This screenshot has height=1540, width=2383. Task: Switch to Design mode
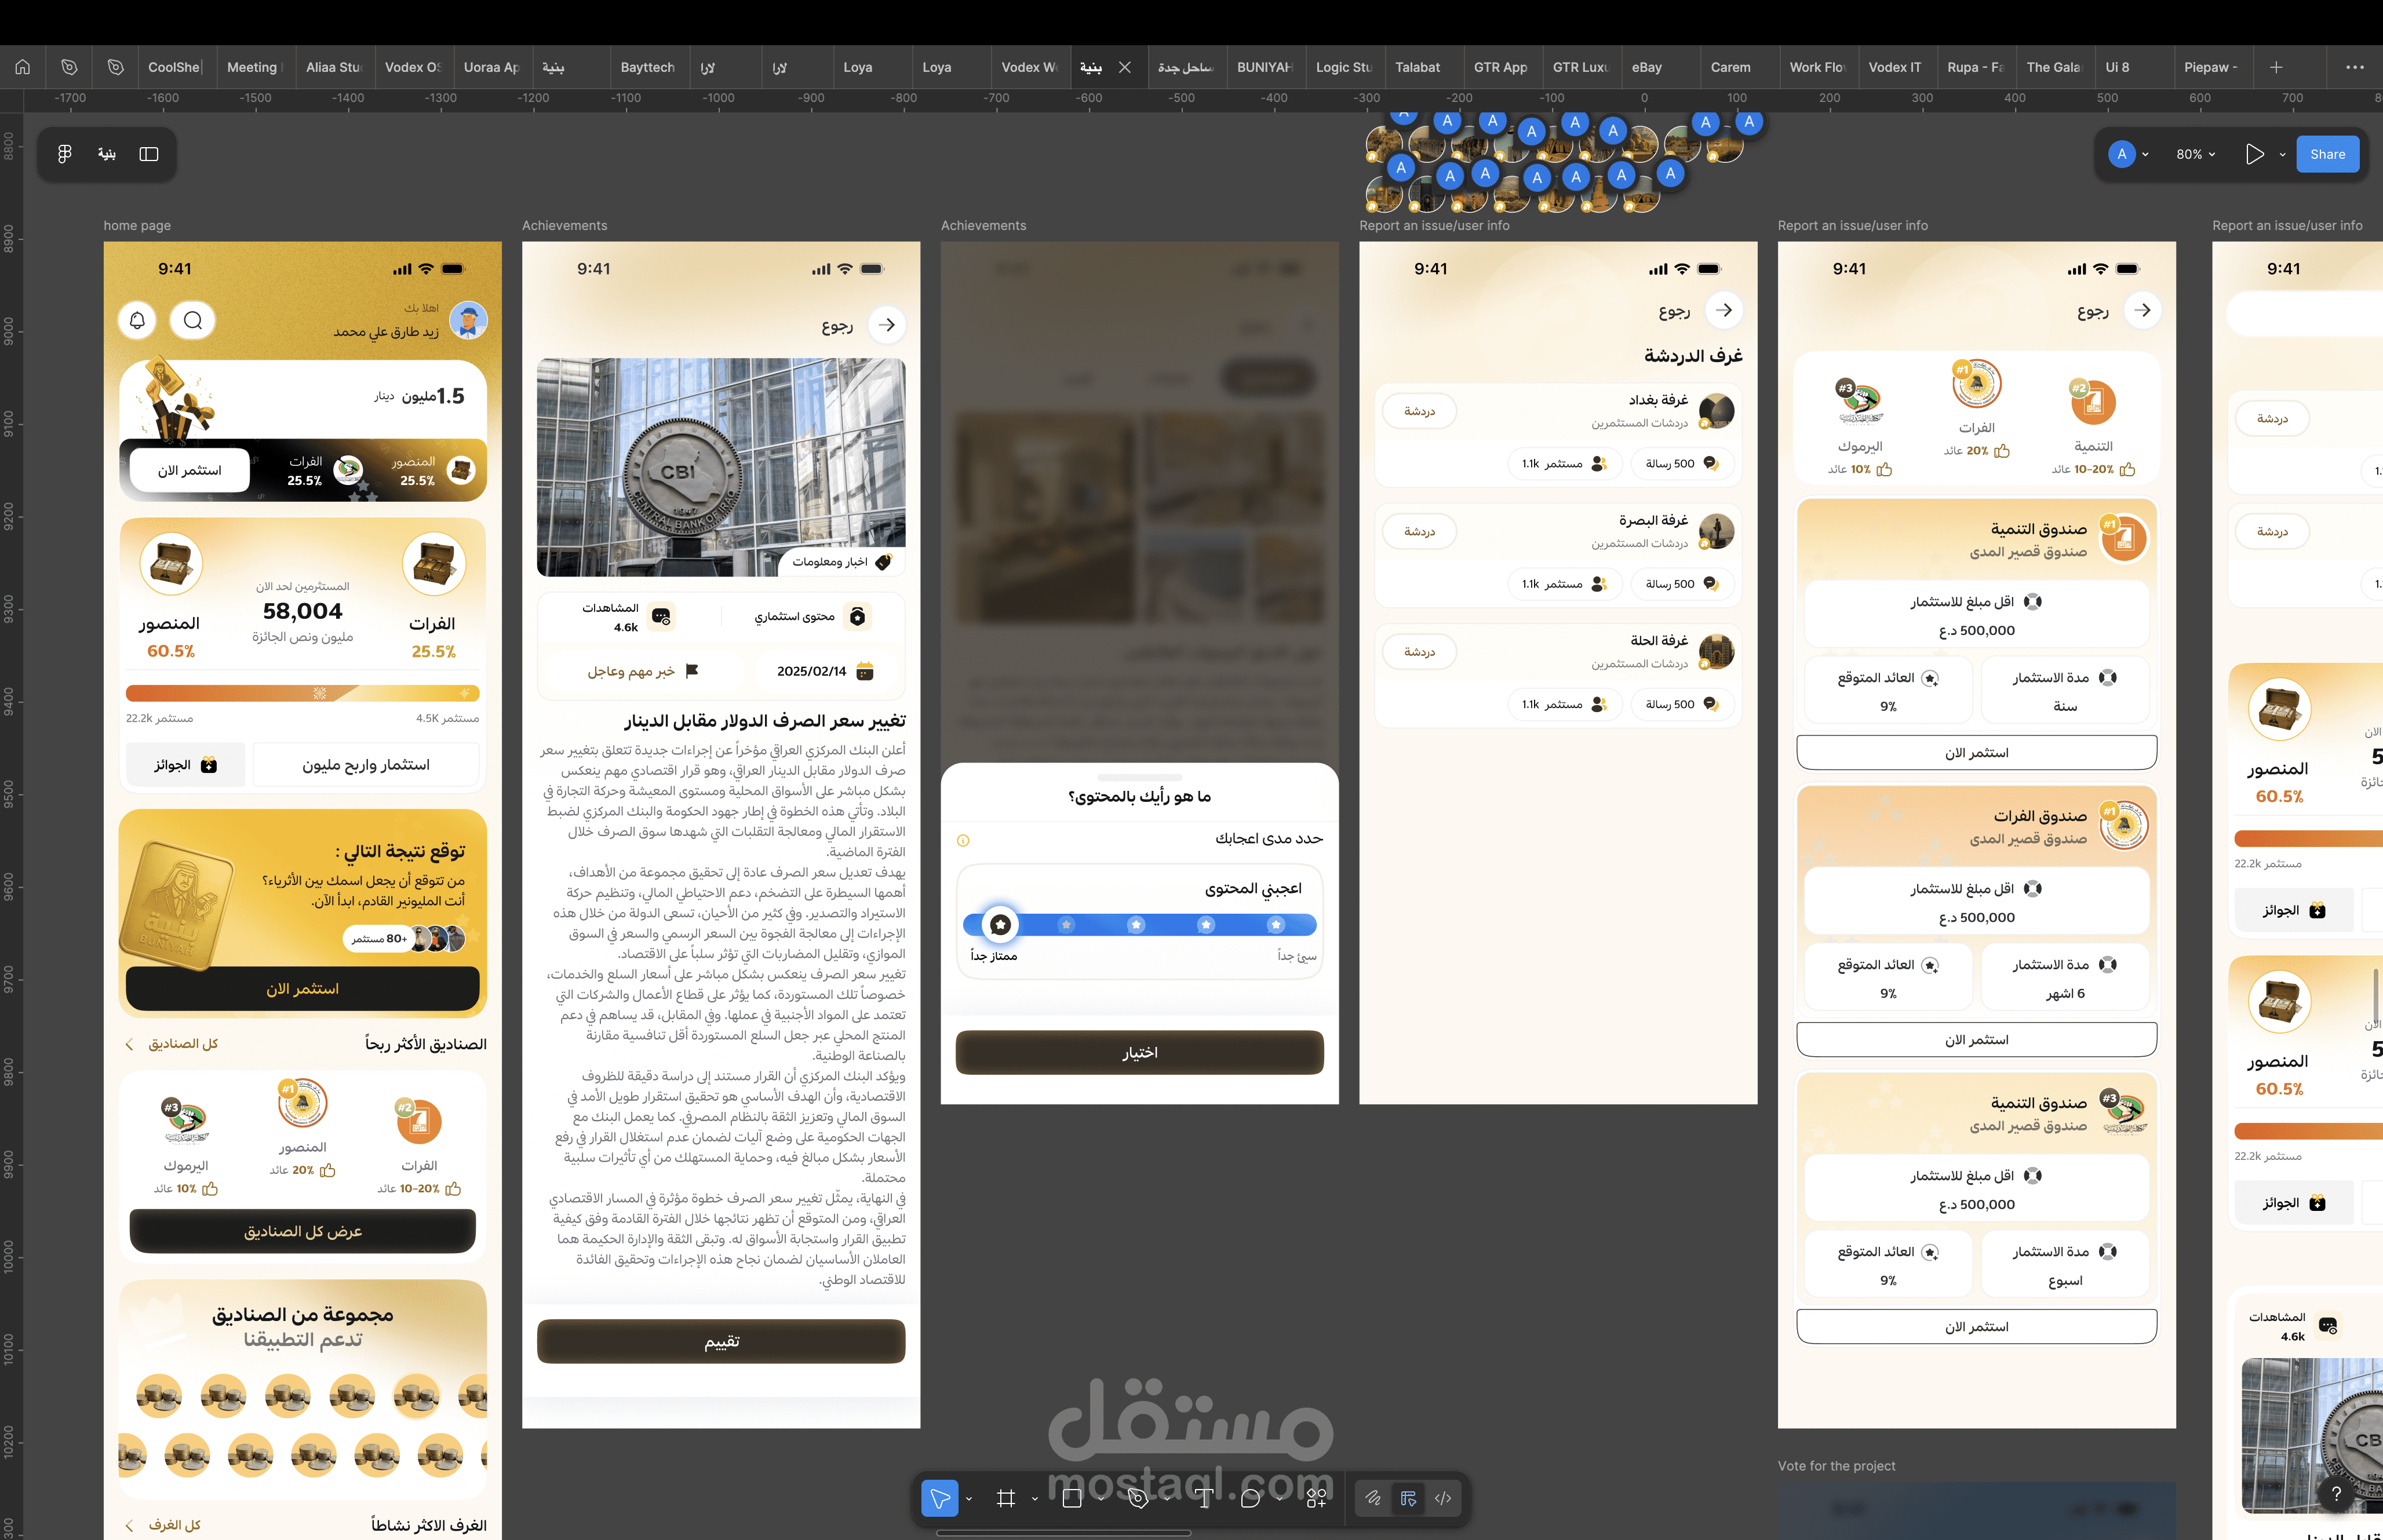1408,1498
